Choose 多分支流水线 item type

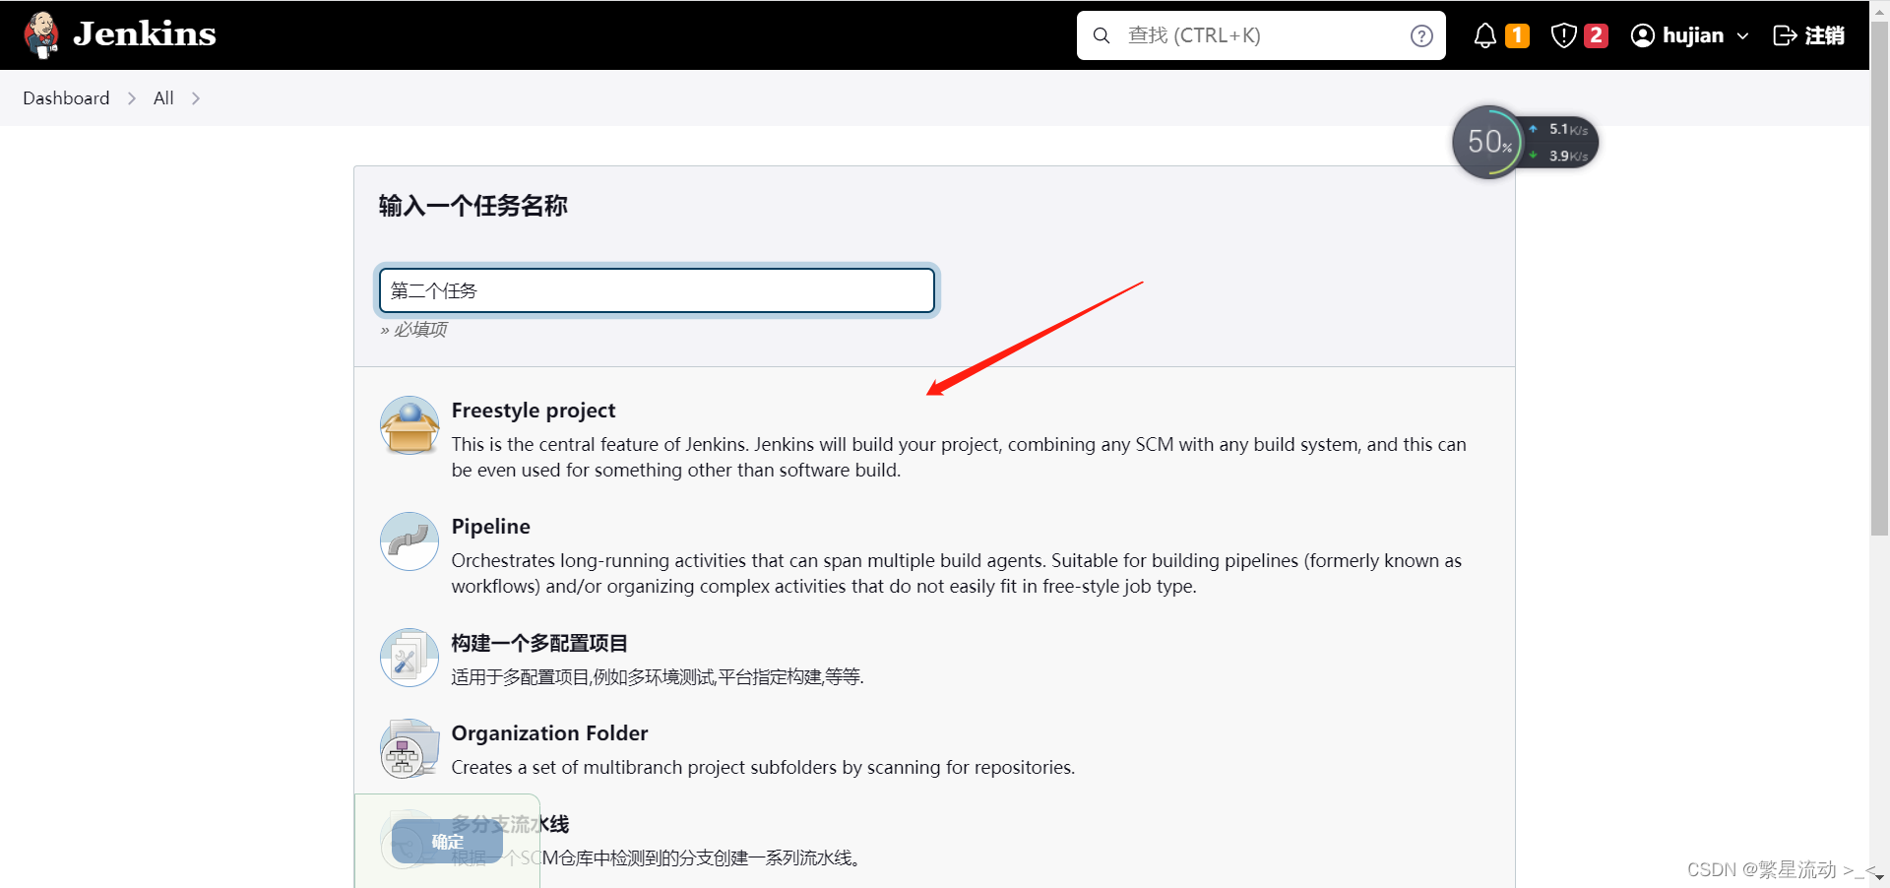510,824
